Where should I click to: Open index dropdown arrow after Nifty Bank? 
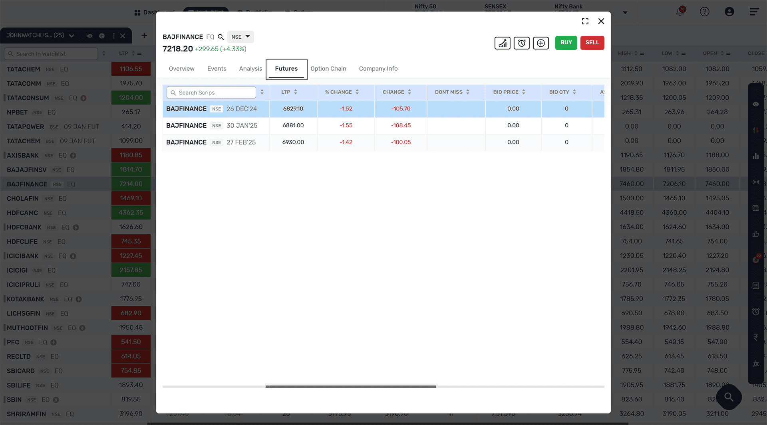click(625, 13)
